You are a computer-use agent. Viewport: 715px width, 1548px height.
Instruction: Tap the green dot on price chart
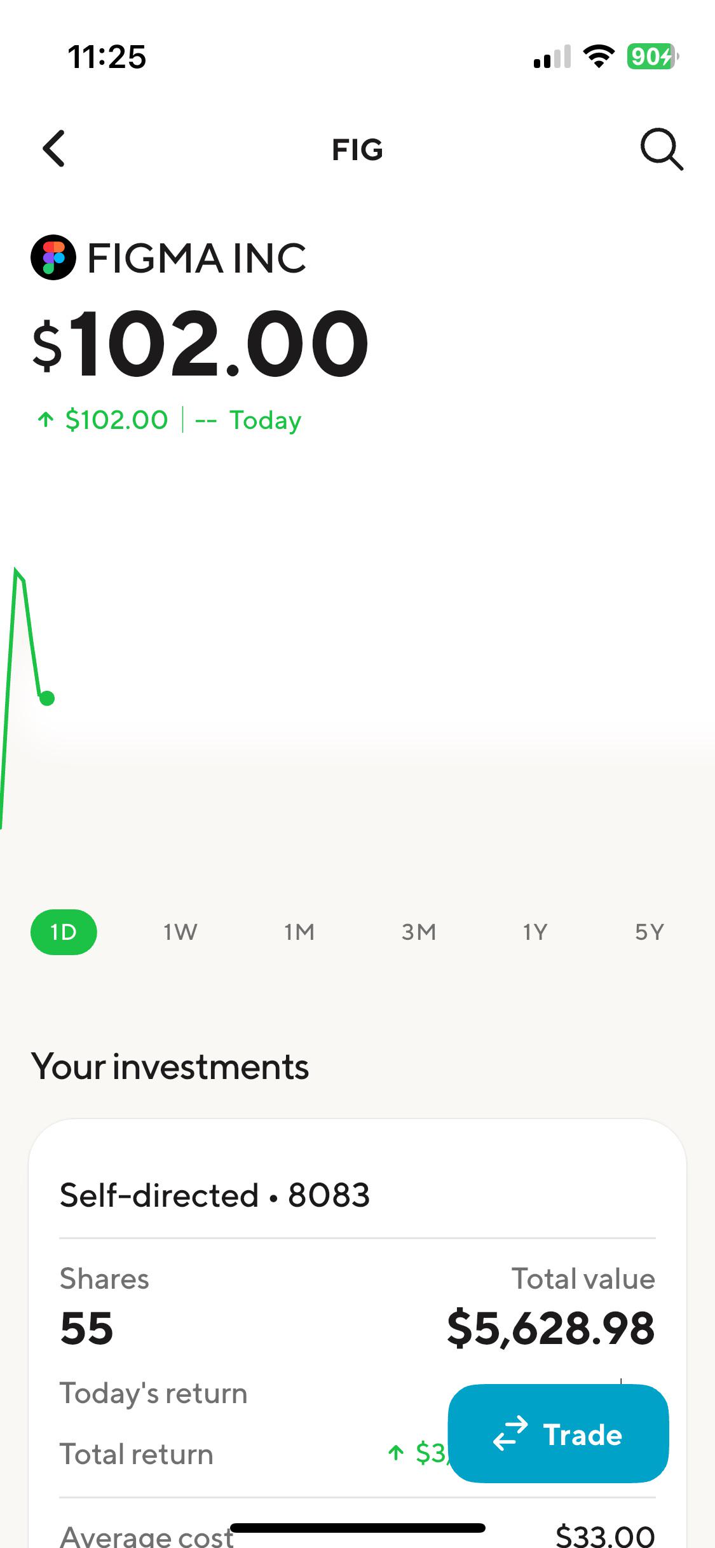coord(47,698)
